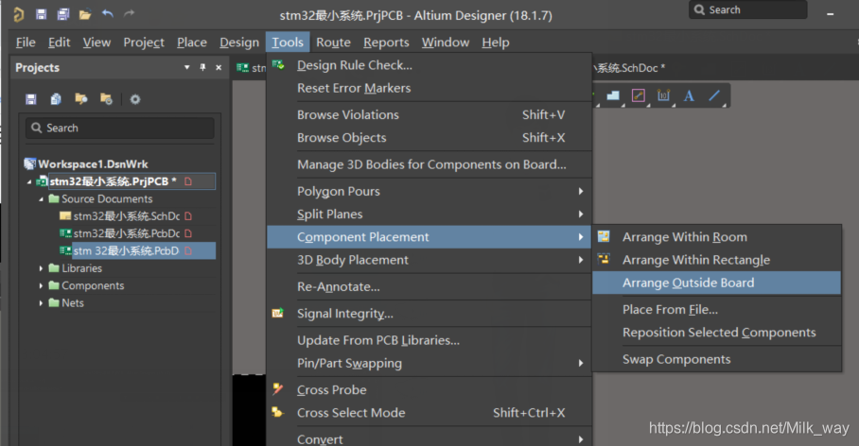Pin the Projects panel
This screenshot has height=446, width=859.
pos(202,67)
